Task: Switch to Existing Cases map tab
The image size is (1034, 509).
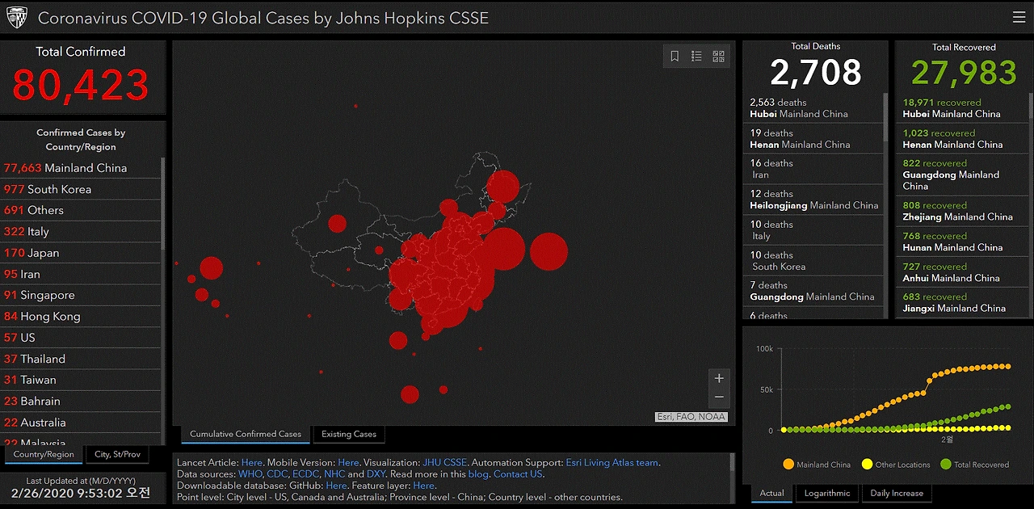Action: click(349, 434)
